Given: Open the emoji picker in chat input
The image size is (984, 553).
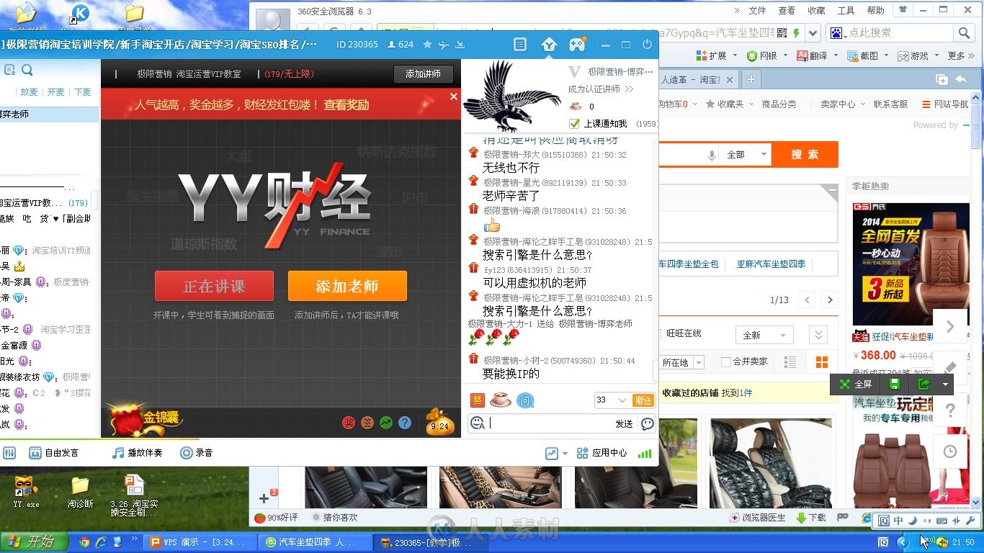Looking at the screenshot, I should pyautogui.click(x=478, y=423).
